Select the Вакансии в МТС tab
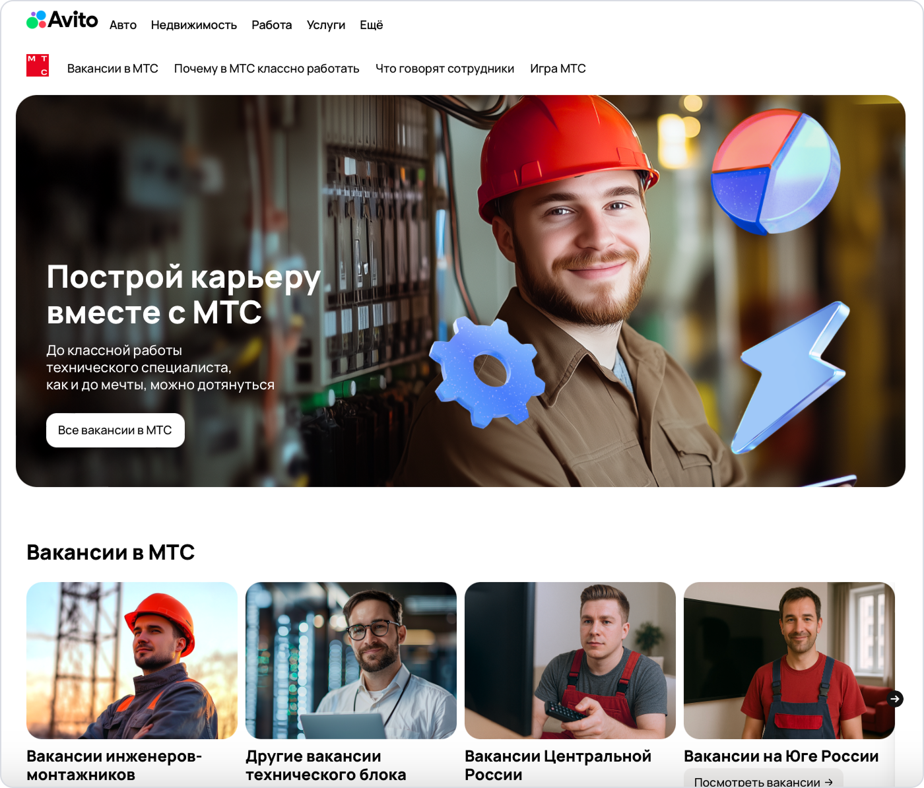The width and height of the screenshot is (924, 788). (113, 69)
